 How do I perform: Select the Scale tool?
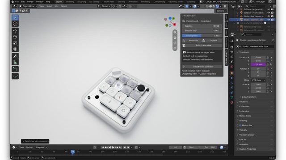pos(15,43)
